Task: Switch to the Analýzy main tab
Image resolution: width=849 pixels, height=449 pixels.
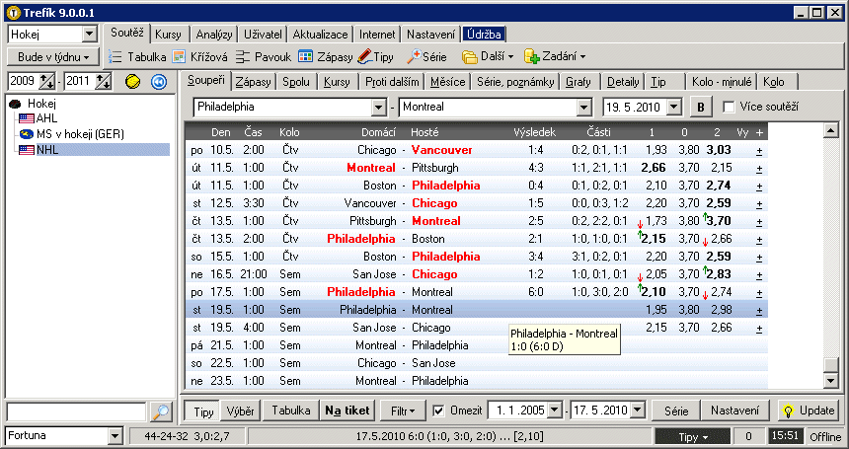Action: click(x=211, y=35)
